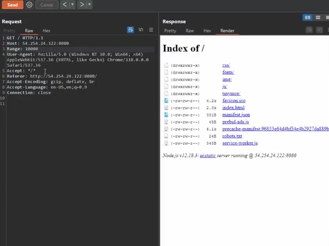Open the service-worker.js file link

[240, 143]
